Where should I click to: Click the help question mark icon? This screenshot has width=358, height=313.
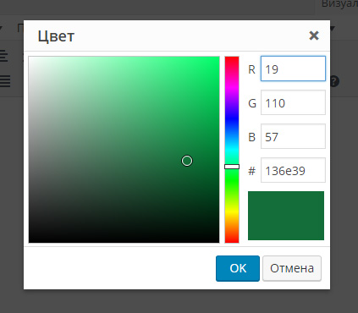pyautogui.click(x=334, y=81)
